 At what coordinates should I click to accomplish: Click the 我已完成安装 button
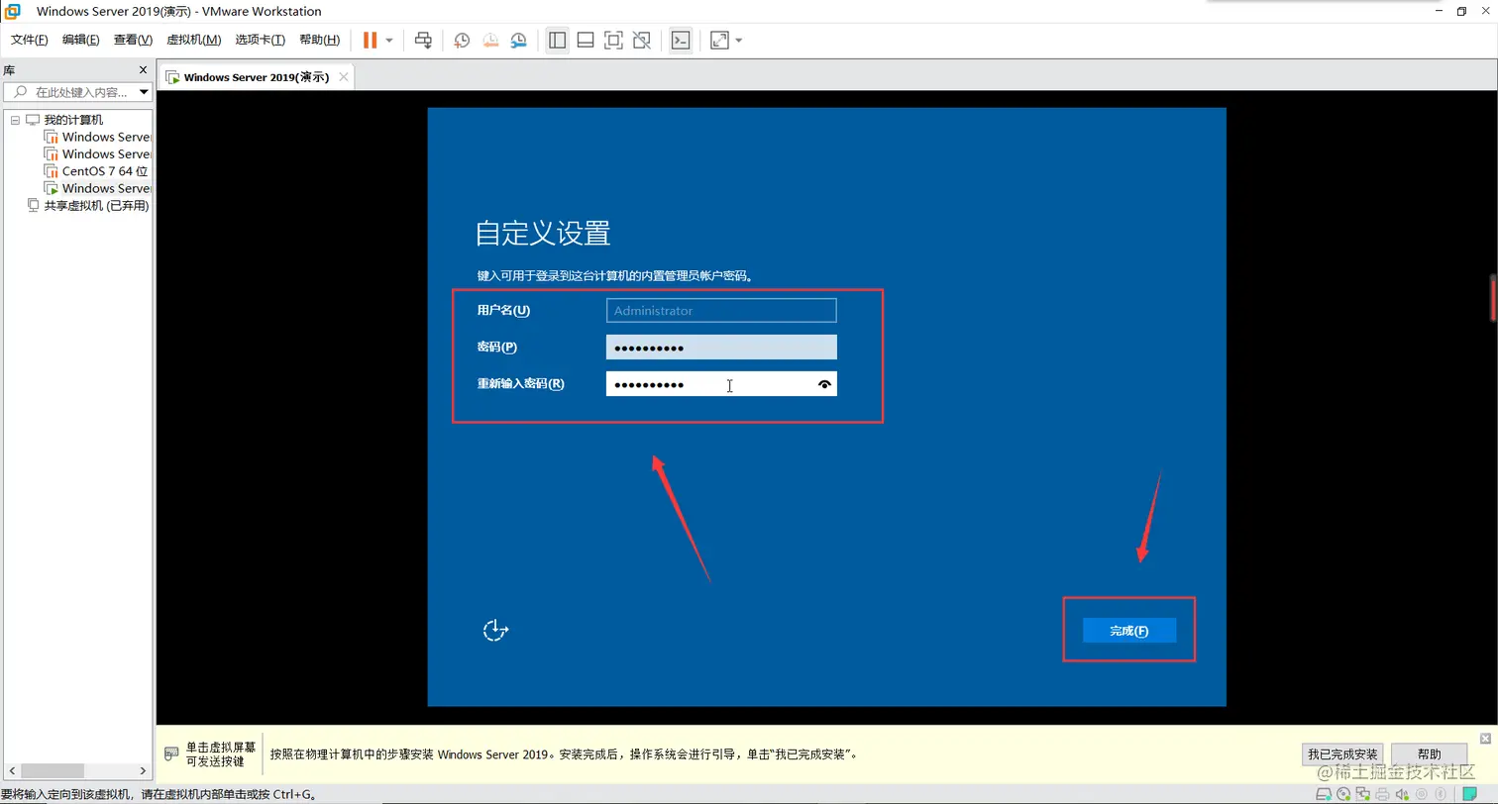pos(1342,754)
